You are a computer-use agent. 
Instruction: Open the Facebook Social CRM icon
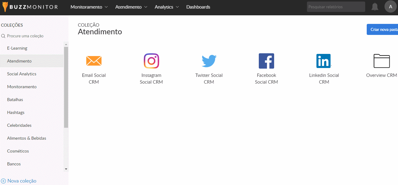pos(266,61)
